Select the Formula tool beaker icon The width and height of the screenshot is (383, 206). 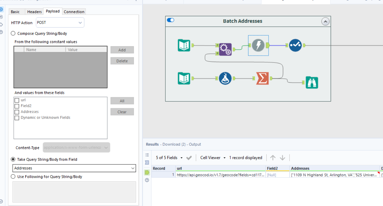pyautogui.click(x=225, y=78)
